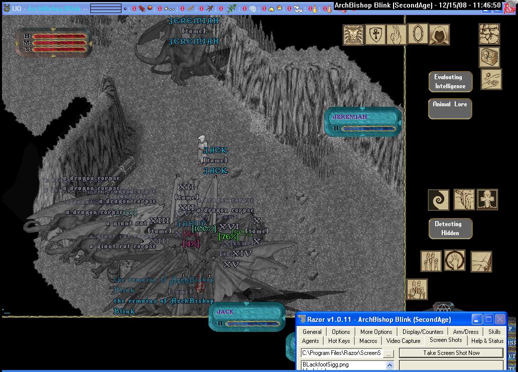Switch to the Macros tab
Viewport: 518px width, 372px height.
click(x=368, y=341)
